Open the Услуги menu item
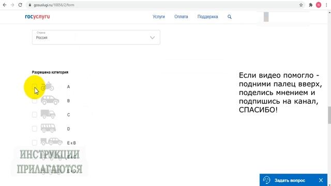 (x=159, y=17)
